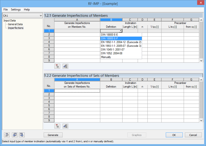The height and width of the screenshot is (146, 206).
Task: Click the Graphics button
Action: (x=137, y=135)
